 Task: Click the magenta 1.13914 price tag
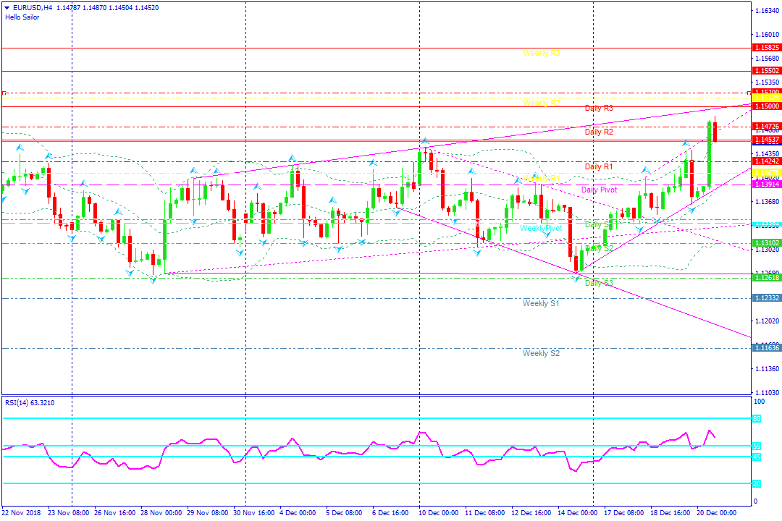pos(767,185)
